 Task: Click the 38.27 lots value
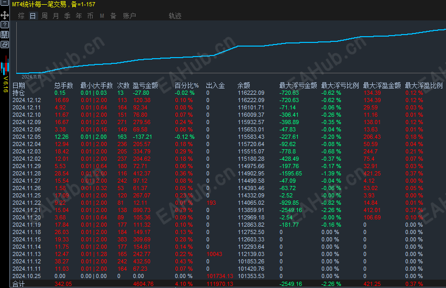(62, 261)
